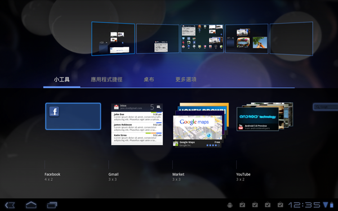Tap the Wi-Fi signal status icon
This screenshot has width=338, height=211.
pos(326,205)
